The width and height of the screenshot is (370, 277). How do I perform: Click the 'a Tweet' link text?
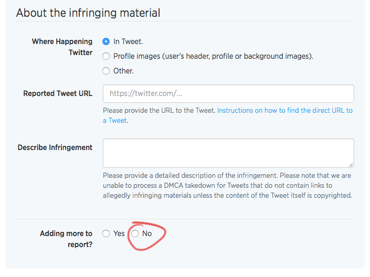(115, 121)
